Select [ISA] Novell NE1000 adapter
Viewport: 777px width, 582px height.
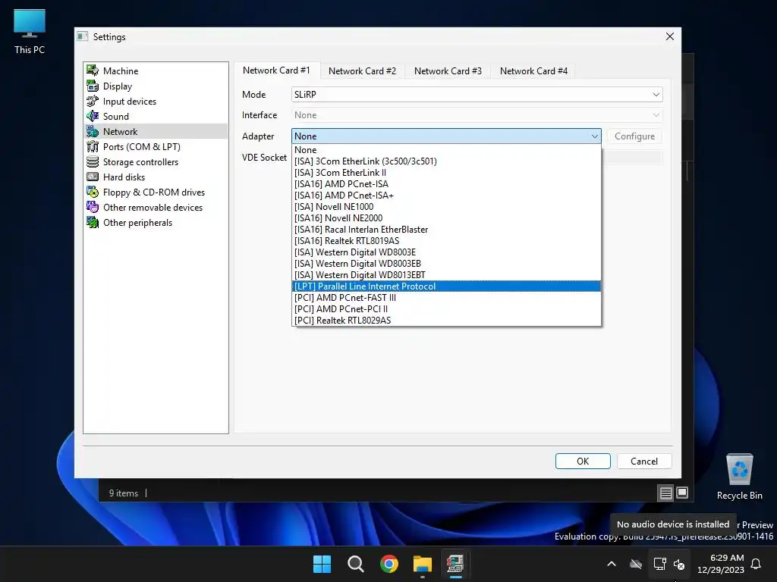[x=446, y=206]
